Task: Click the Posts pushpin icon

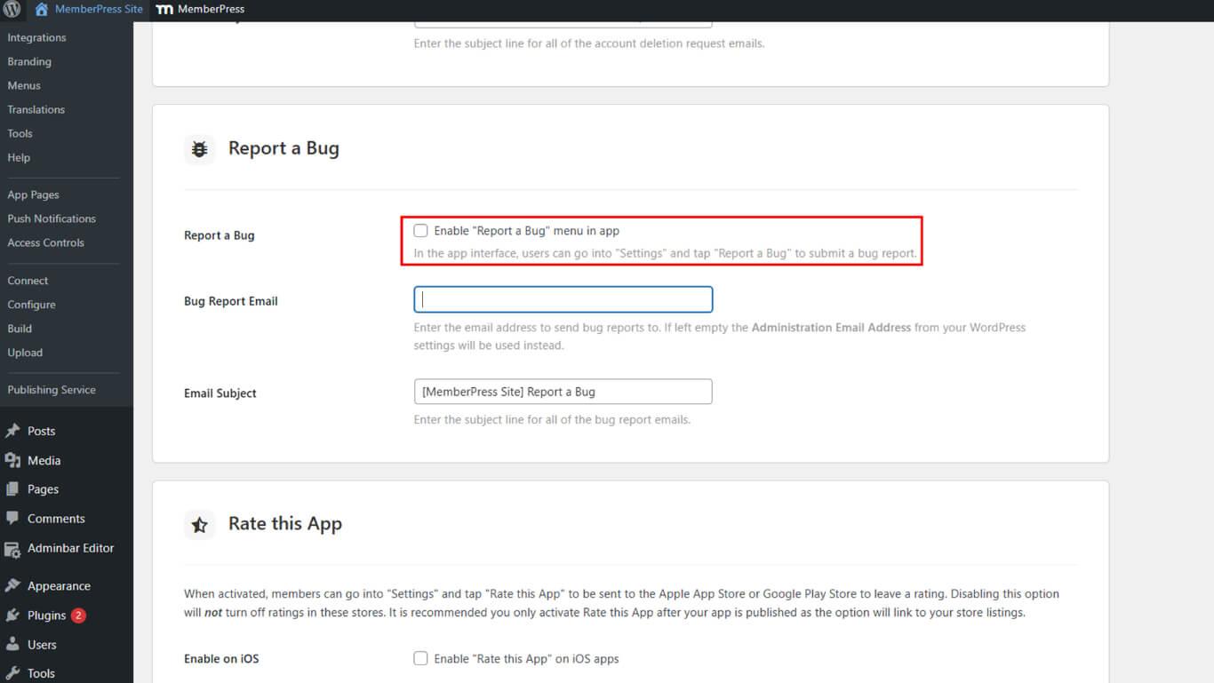Action: tap(12, 431)
